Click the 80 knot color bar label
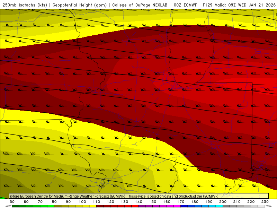This screenshot has width=277, height=208. click(x=54, y=202)
